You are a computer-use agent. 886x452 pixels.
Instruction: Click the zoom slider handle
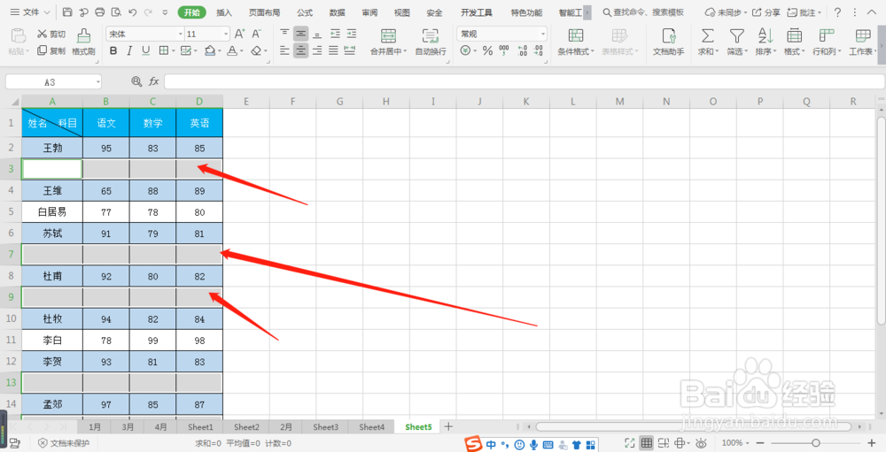816,443
